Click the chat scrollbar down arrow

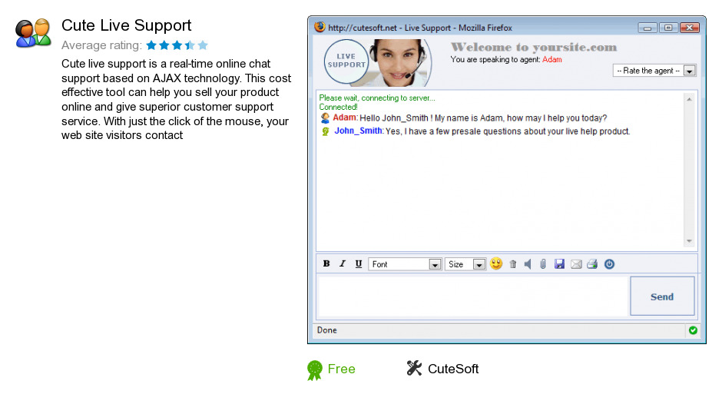[689, 241]
